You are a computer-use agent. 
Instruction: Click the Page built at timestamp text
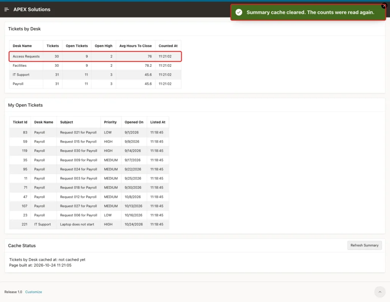(40, 265)
